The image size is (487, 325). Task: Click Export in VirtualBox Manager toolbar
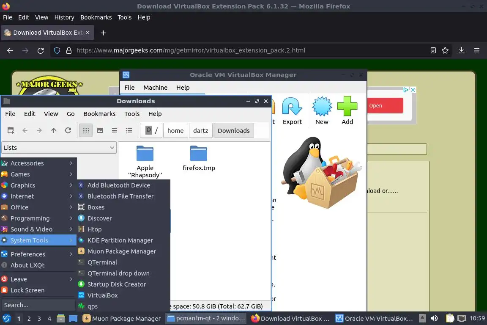[292, 111]
